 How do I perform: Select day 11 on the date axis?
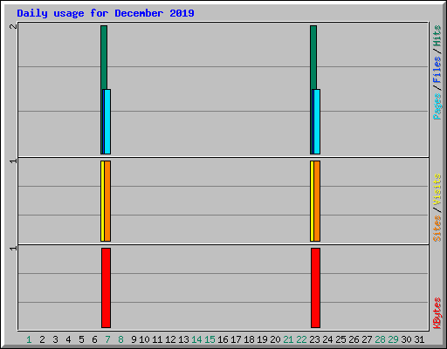coord(157,339)
